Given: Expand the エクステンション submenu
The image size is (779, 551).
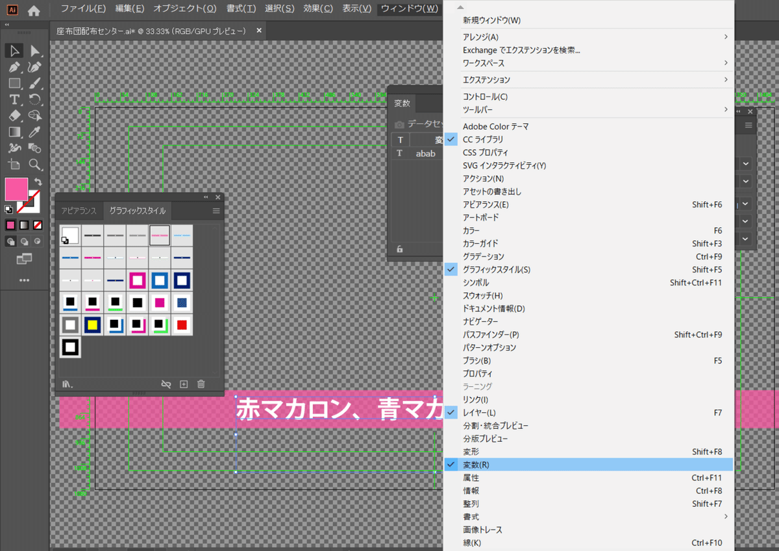Looking at the screenshot, I should 588,80.
